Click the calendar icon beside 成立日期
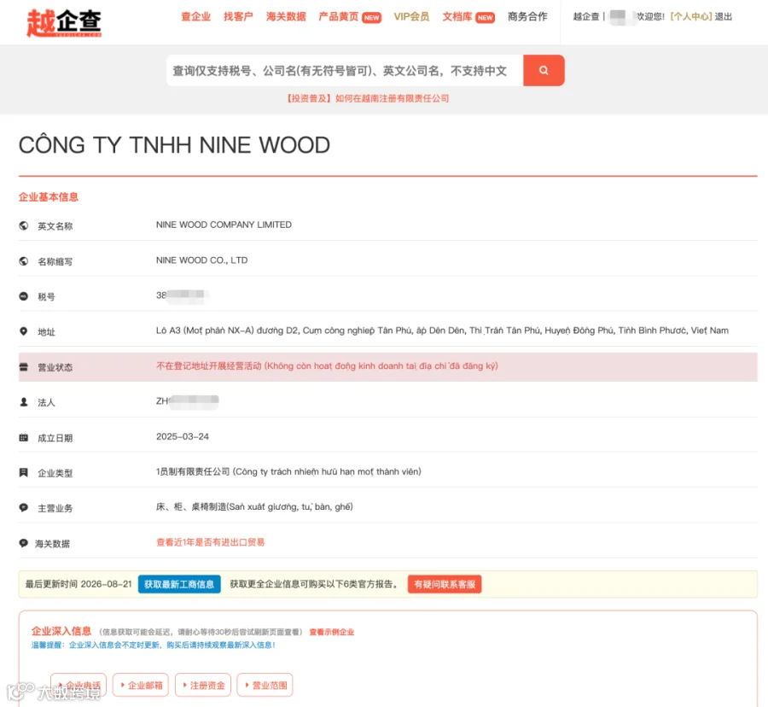The image size is (768, 707). tap(24, 437)
